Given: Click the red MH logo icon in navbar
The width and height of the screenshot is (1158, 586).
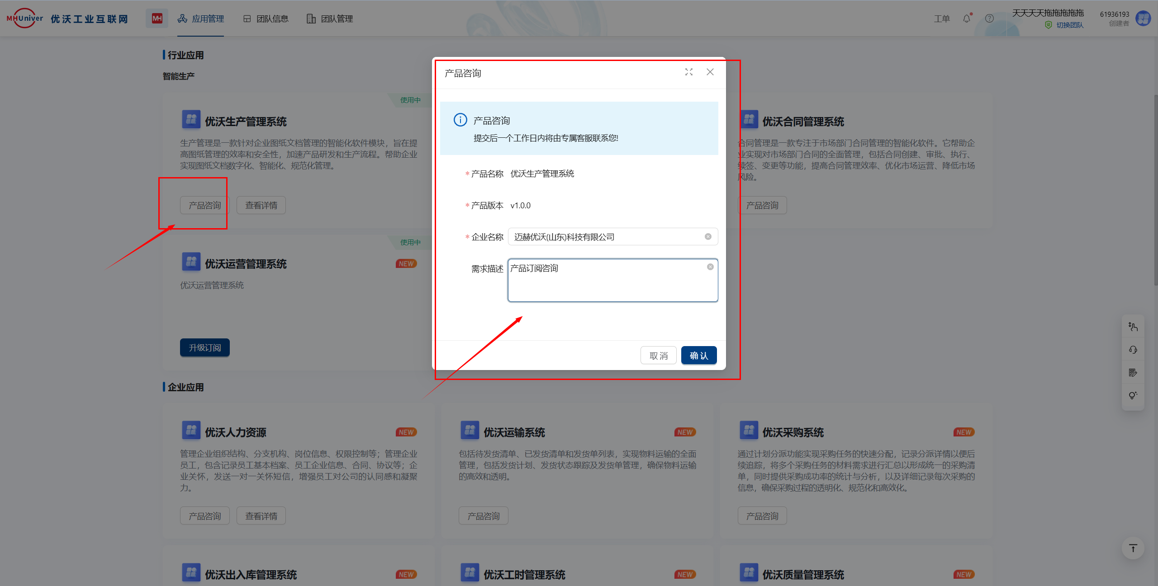Looking at the screenshot, I should [x=157, y=19].
